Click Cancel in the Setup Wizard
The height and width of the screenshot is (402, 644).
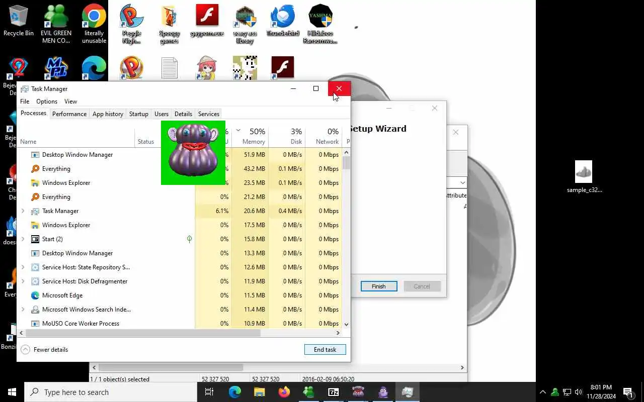[x=422, y=286]
